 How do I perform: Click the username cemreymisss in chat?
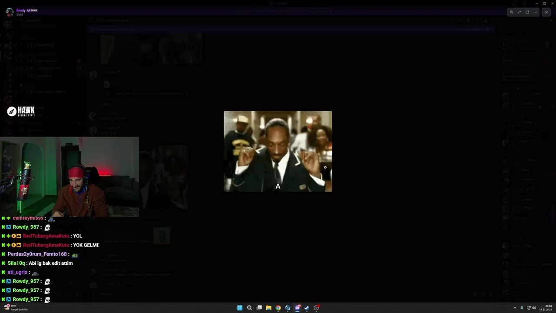28,218
